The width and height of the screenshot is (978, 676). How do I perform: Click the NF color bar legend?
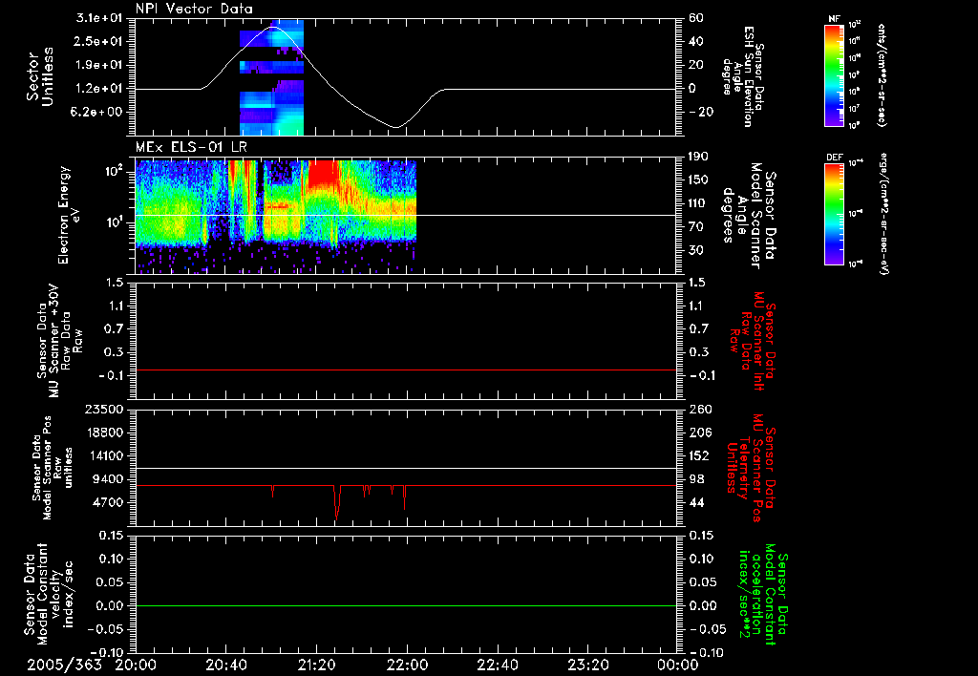point(835,74)
